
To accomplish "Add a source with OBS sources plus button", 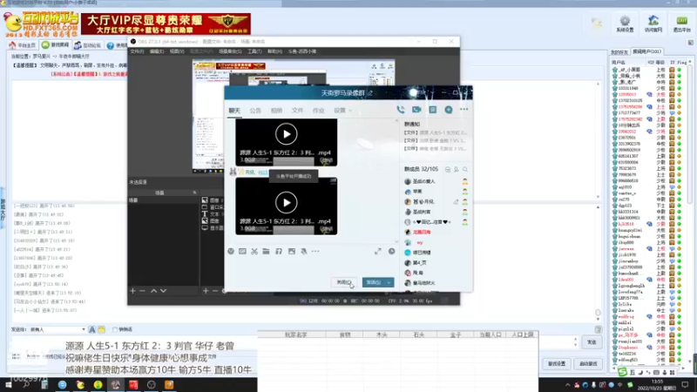I will [x=206, y=291].
